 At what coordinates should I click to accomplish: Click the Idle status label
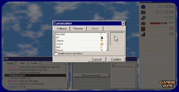(x=114, y=65)
